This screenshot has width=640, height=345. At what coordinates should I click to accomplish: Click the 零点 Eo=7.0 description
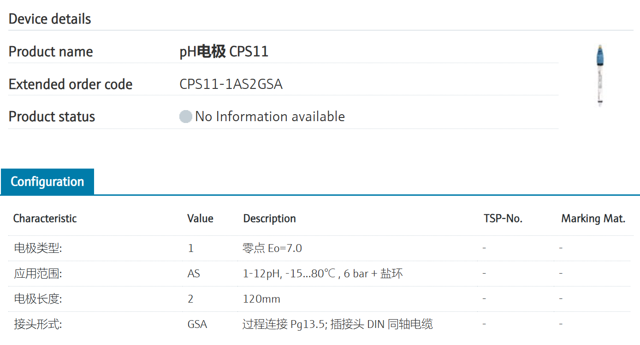272,248
